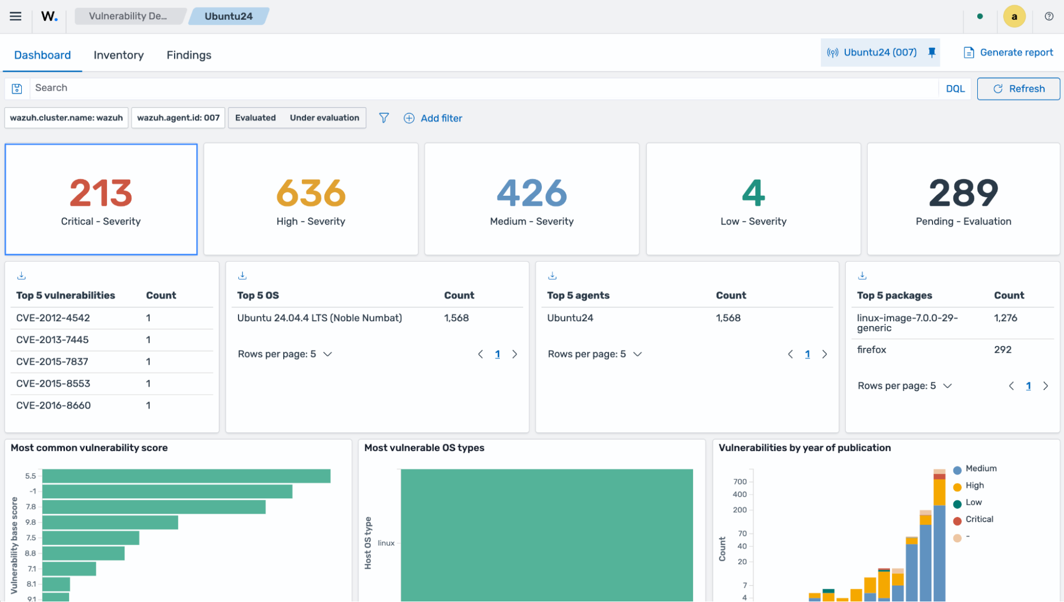Switch query language via DQL button
The width and height of the screenshot is (1064, 602).
955,89
